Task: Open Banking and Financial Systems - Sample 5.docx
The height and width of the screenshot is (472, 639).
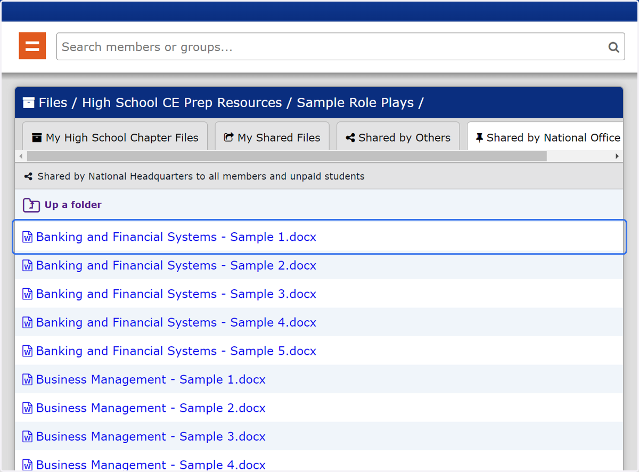Action: pos(176,351)
